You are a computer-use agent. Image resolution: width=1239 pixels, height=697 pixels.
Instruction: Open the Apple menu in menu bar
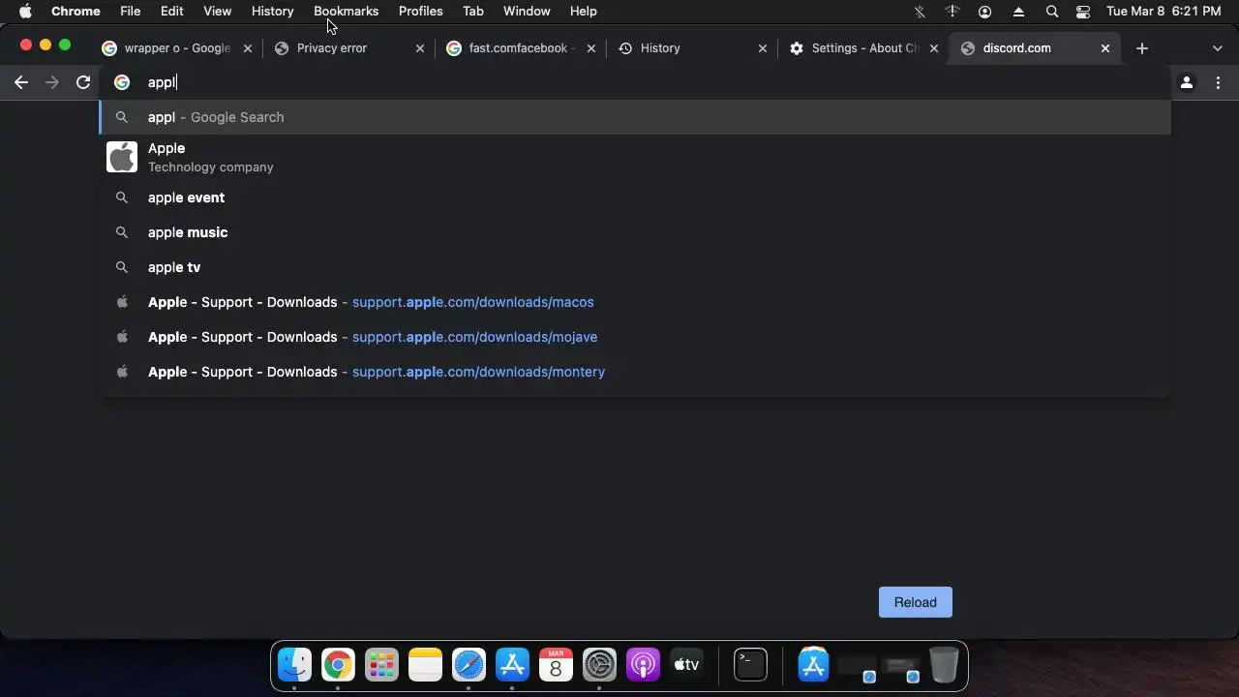point(26,12)
